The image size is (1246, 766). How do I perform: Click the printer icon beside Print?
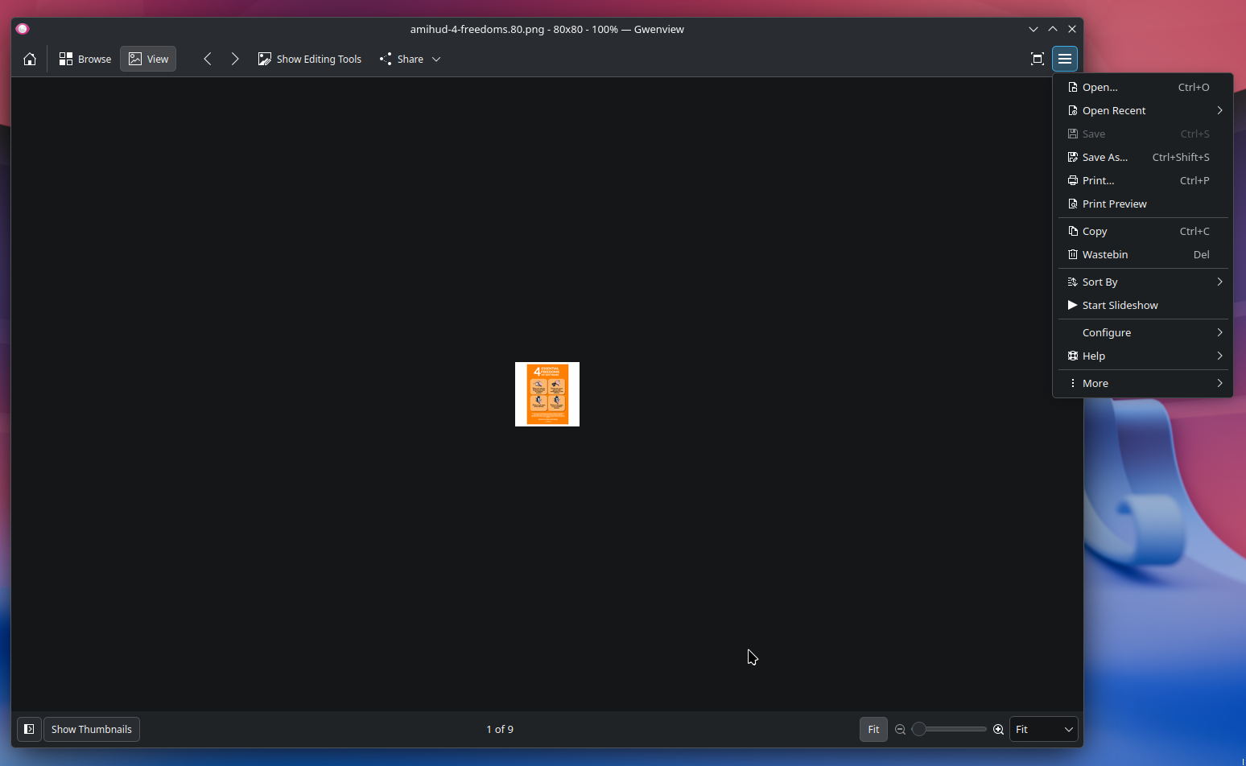tap(1073, 180)
